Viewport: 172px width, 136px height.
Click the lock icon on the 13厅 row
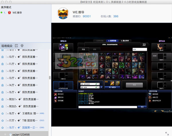[3, 78]
